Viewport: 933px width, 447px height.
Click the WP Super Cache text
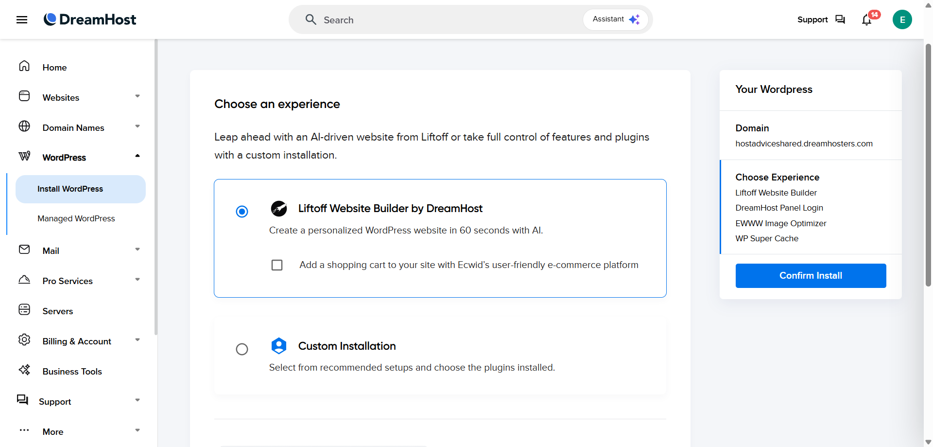[x=767, y=239]
